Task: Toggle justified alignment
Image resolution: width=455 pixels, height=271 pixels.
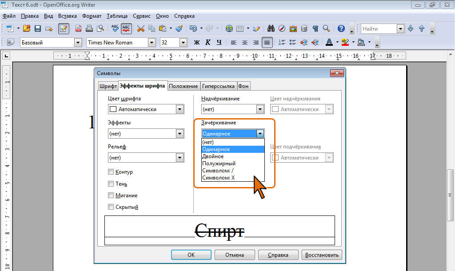Action: [267, 42]
